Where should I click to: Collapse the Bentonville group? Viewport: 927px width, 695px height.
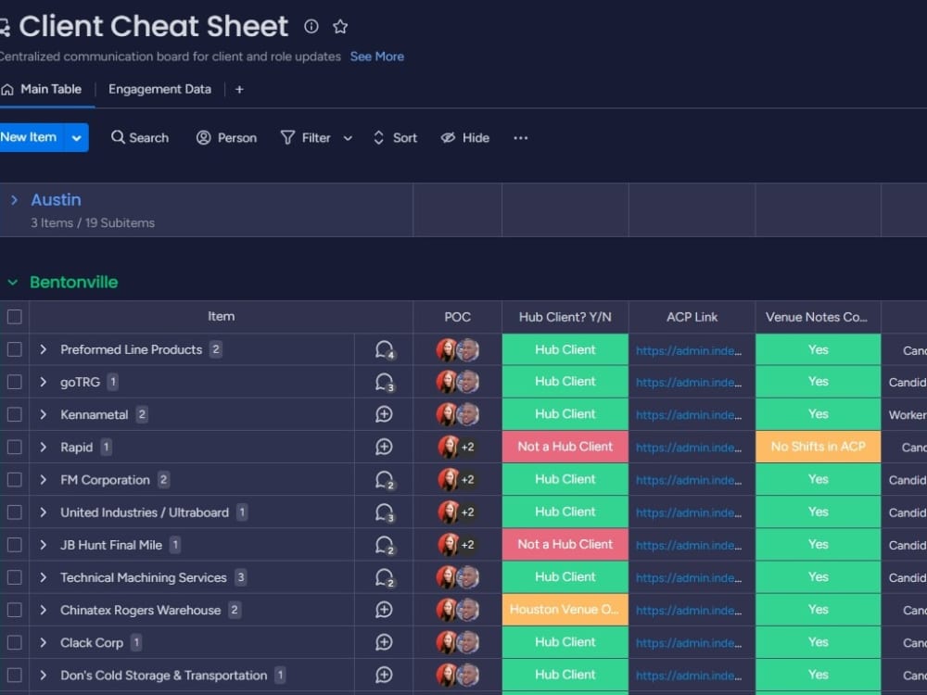point(12,283)
